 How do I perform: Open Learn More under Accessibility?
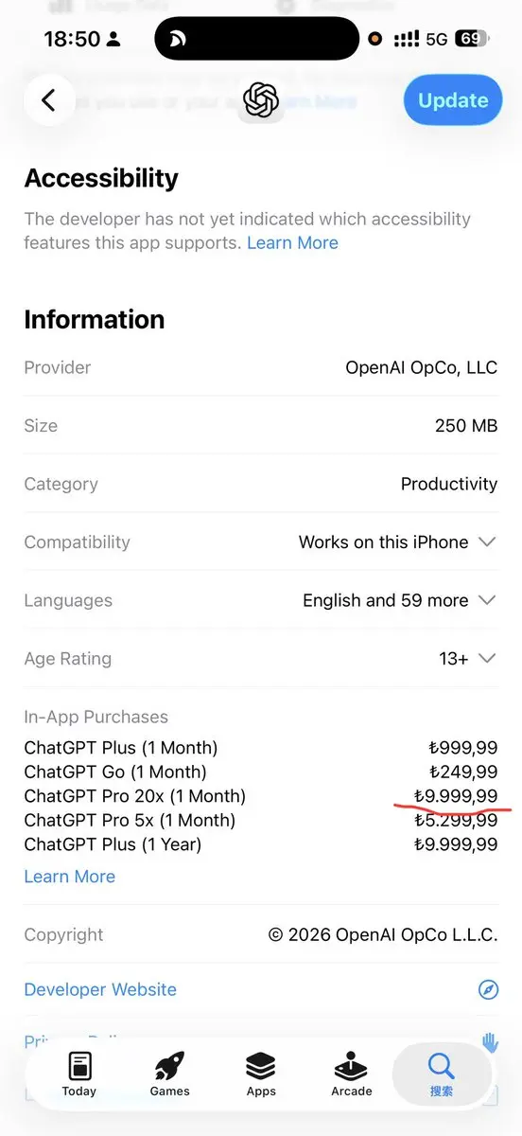point(292,243)
